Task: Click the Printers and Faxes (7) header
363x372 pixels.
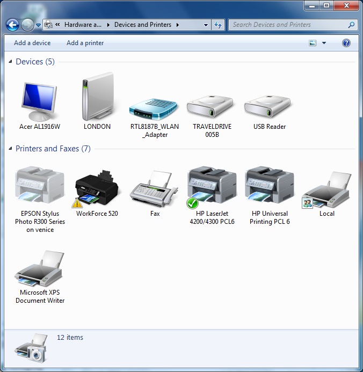Action: point(53,149)
